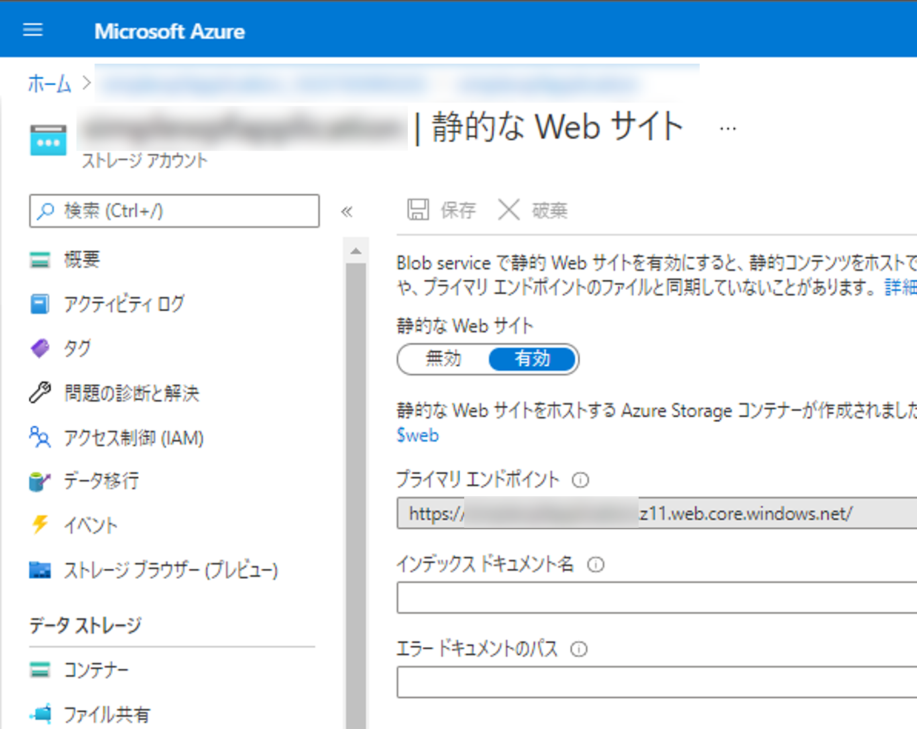Collapse the left sidebar with chevron
This screenshot has height=729, width=917.
pos(347,212)
